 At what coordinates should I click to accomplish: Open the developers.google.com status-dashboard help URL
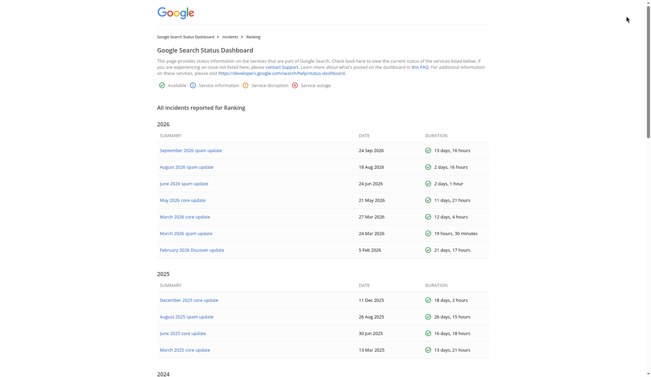coord(281,73)
